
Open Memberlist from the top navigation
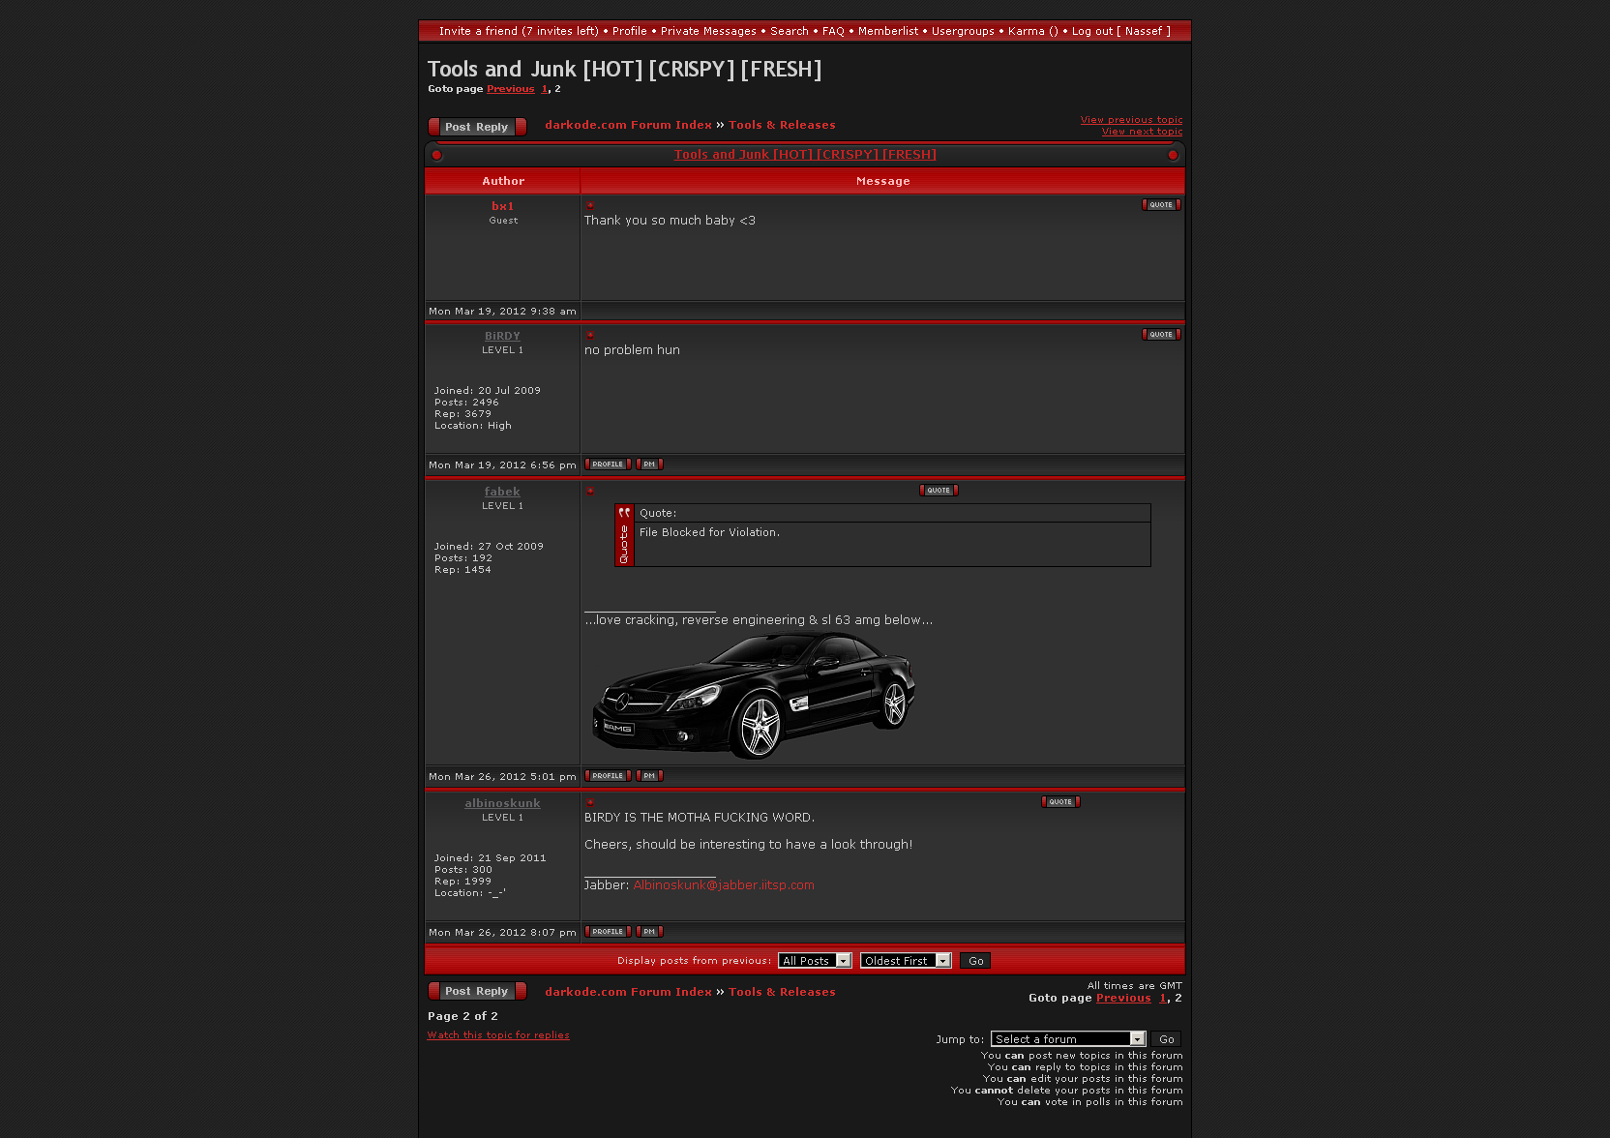coord(887,31)
